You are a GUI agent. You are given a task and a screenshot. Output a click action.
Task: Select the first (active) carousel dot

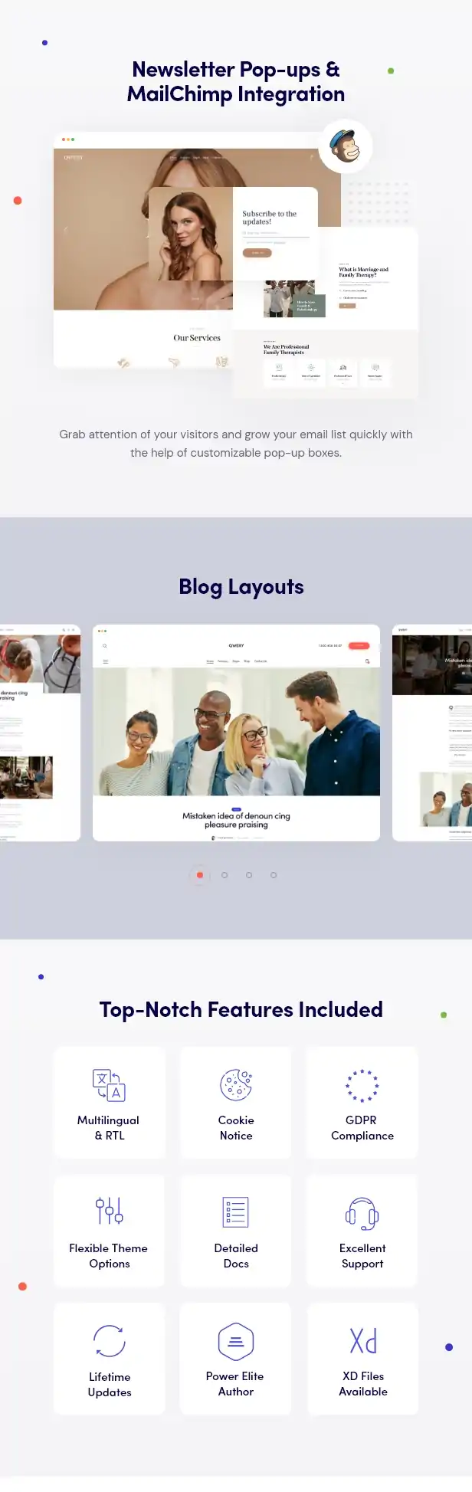click(x=200, y=874)
